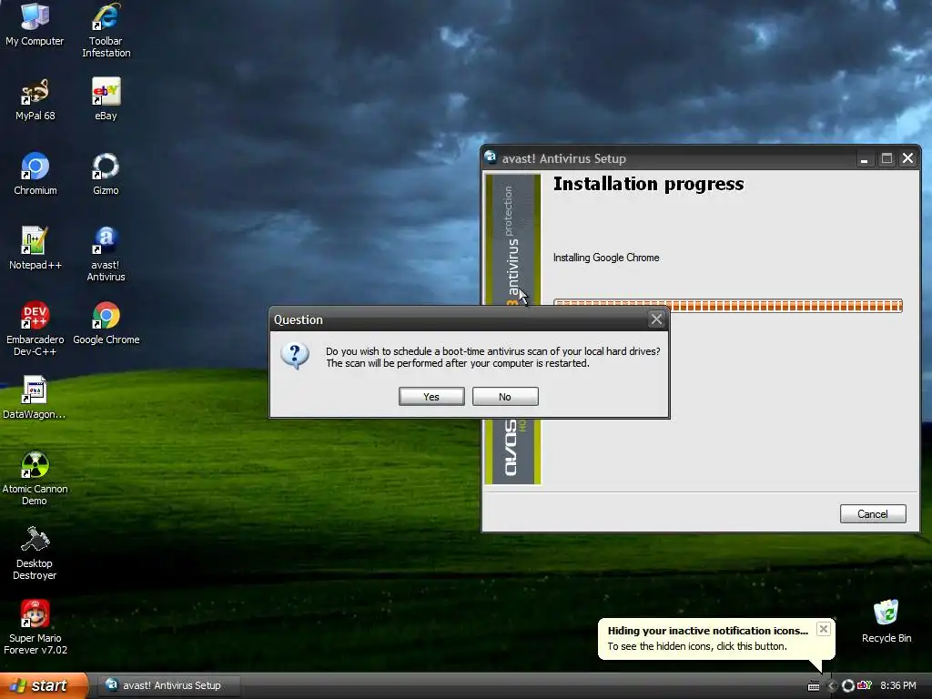
Task: Click the question mark dialog icon
Action: (295, 356)
